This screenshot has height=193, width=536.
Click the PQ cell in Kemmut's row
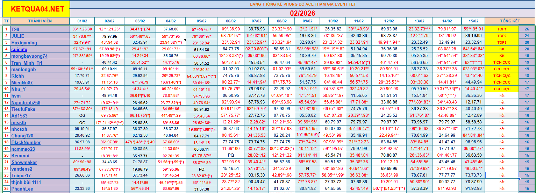click(x=231, y=156)
